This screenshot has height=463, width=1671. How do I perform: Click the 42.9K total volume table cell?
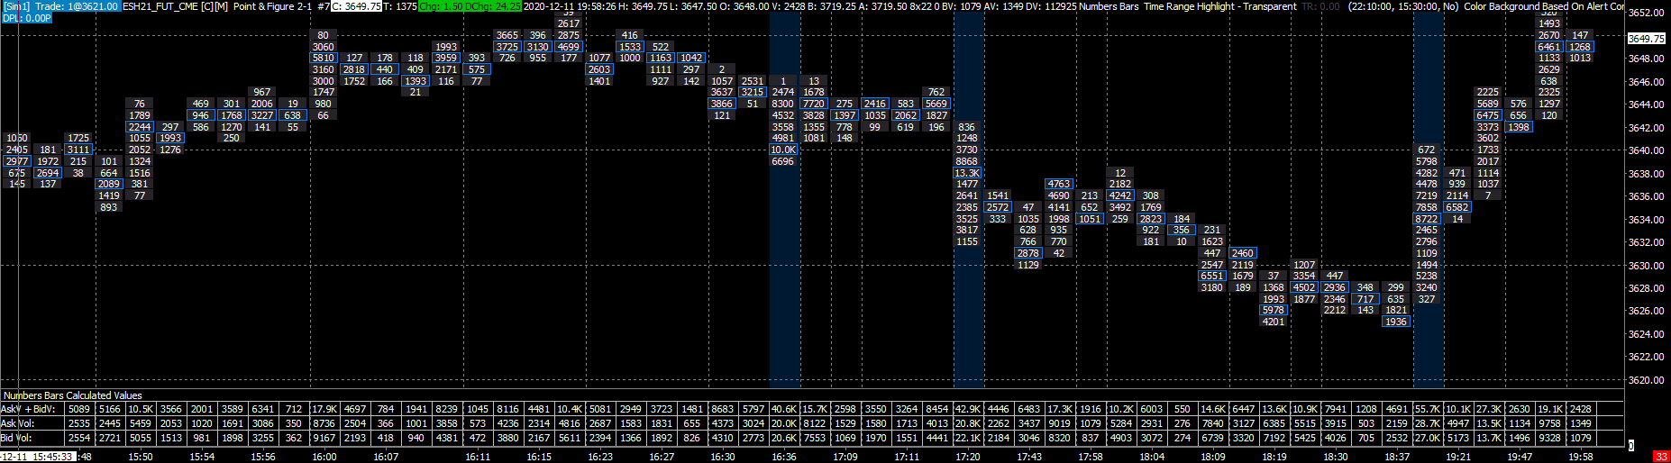click(967, 409)
